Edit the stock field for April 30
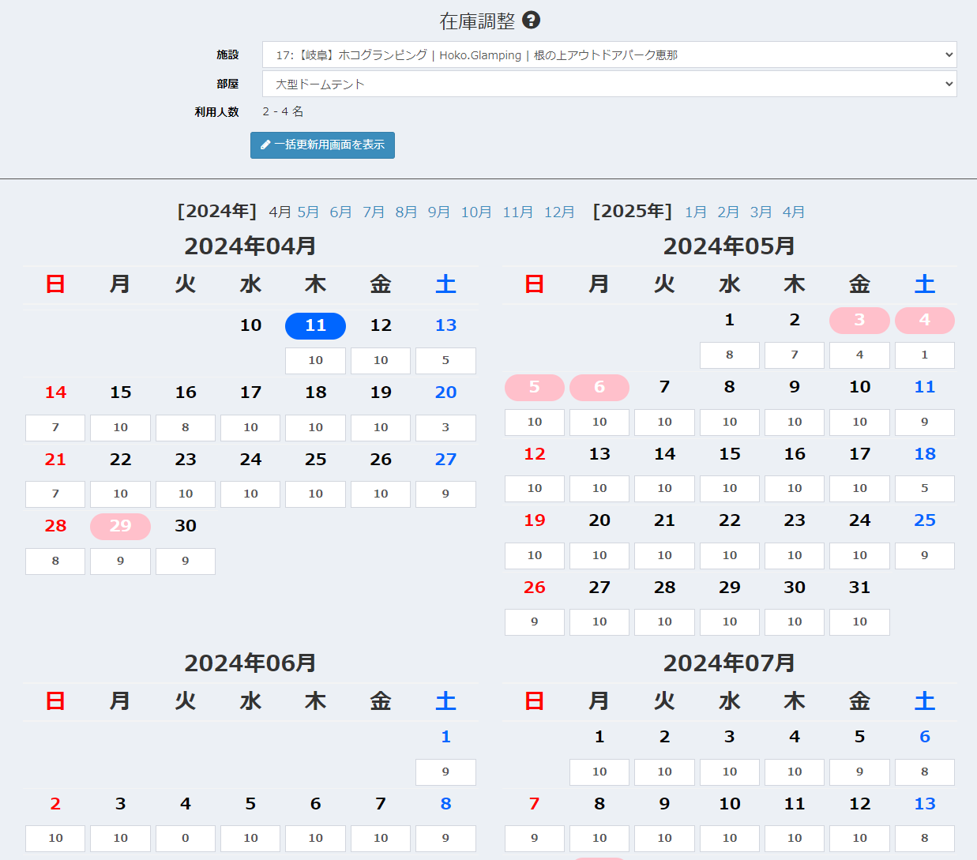977x860 pixels. (186, 561)
